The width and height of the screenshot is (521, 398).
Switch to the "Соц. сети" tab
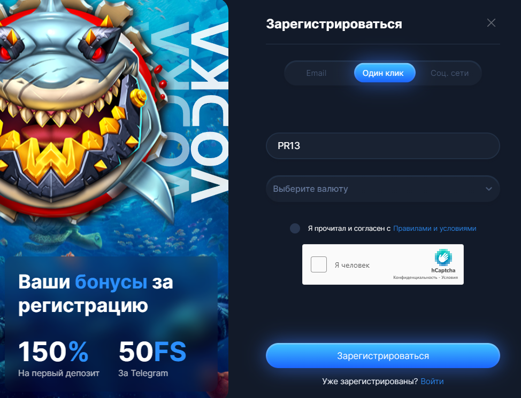click(449, 73)
